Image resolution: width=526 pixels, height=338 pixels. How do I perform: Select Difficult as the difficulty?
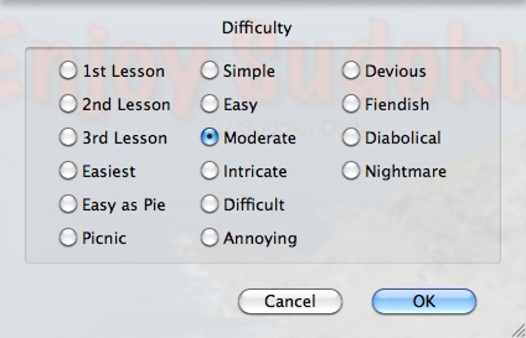[x=209, y=205]
